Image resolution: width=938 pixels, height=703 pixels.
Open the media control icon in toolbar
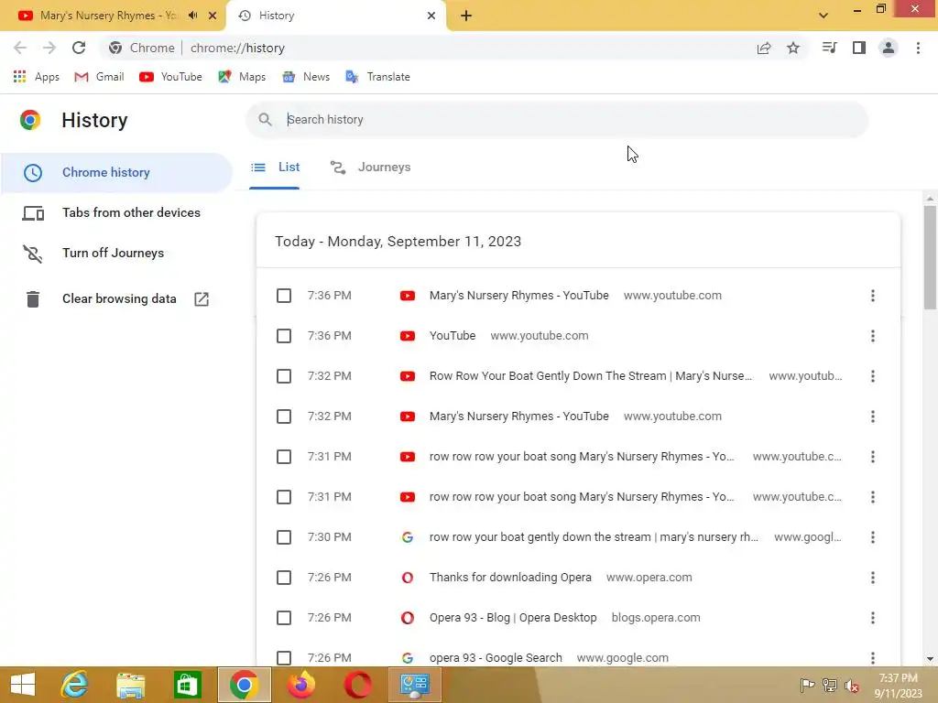(x=829, y=48)
